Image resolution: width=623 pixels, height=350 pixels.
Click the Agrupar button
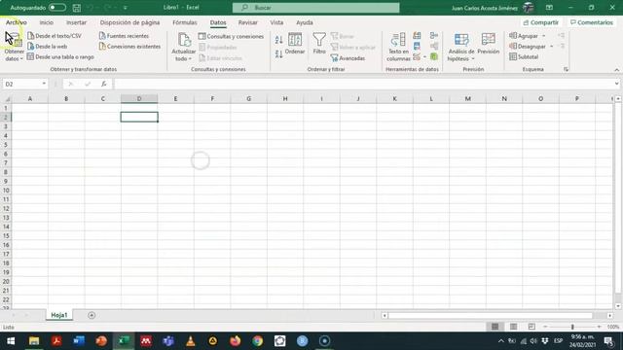(524, 36)
